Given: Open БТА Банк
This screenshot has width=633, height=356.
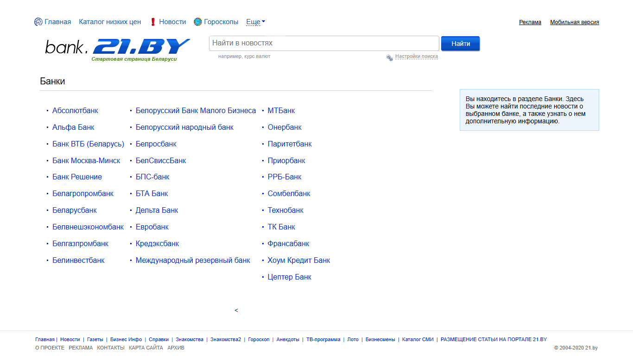Looking at the screenshot, I should [152, 194].
